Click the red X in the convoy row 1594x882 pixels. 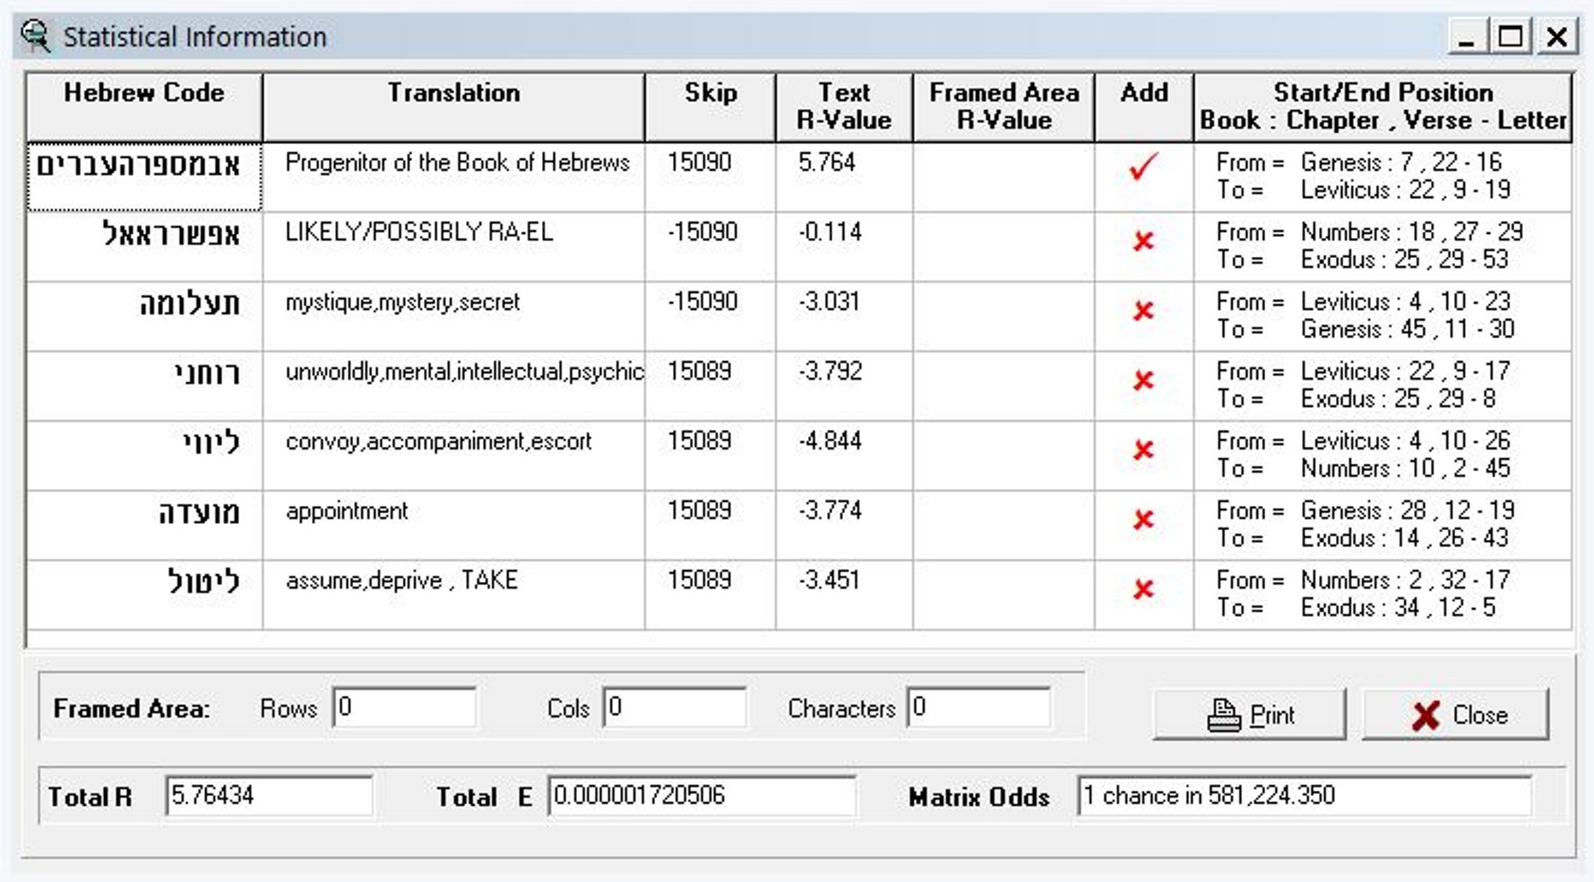click(1143, 450)
